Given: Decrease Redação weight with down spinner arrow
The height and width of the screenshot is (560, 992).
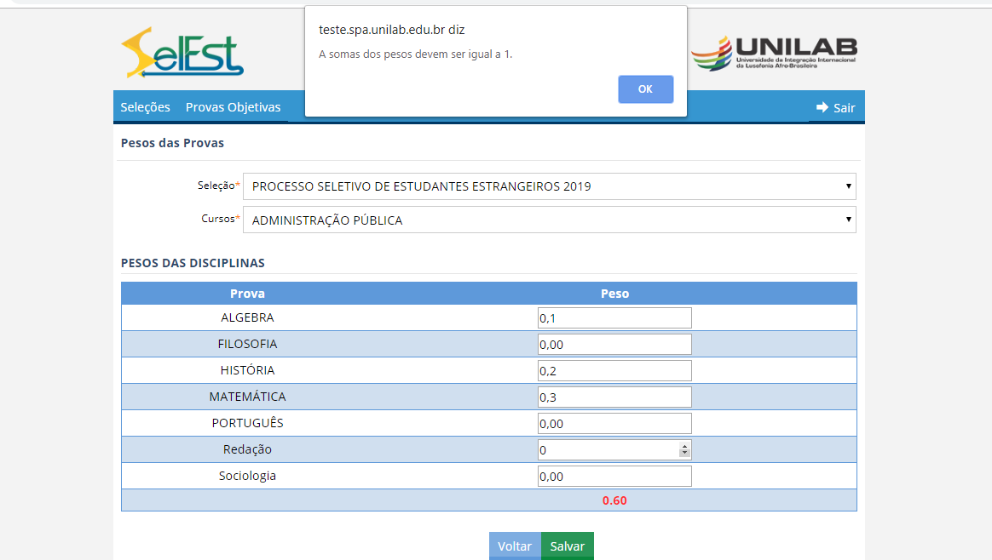Looking at the screenshot, I should 684,454.
